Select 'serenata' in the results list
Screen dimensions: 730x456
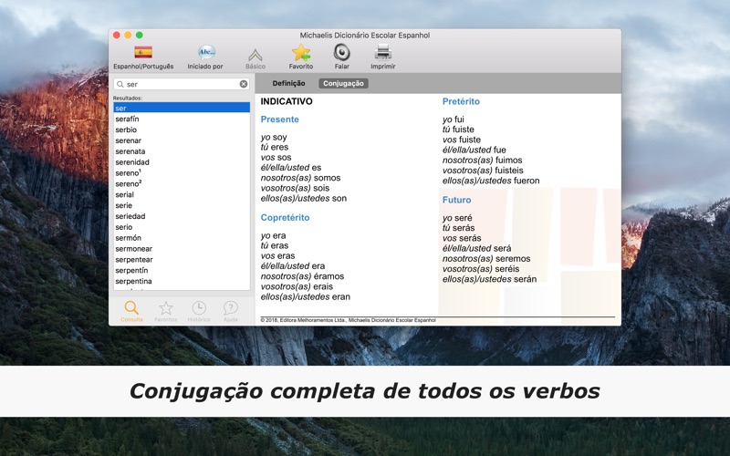182,151
